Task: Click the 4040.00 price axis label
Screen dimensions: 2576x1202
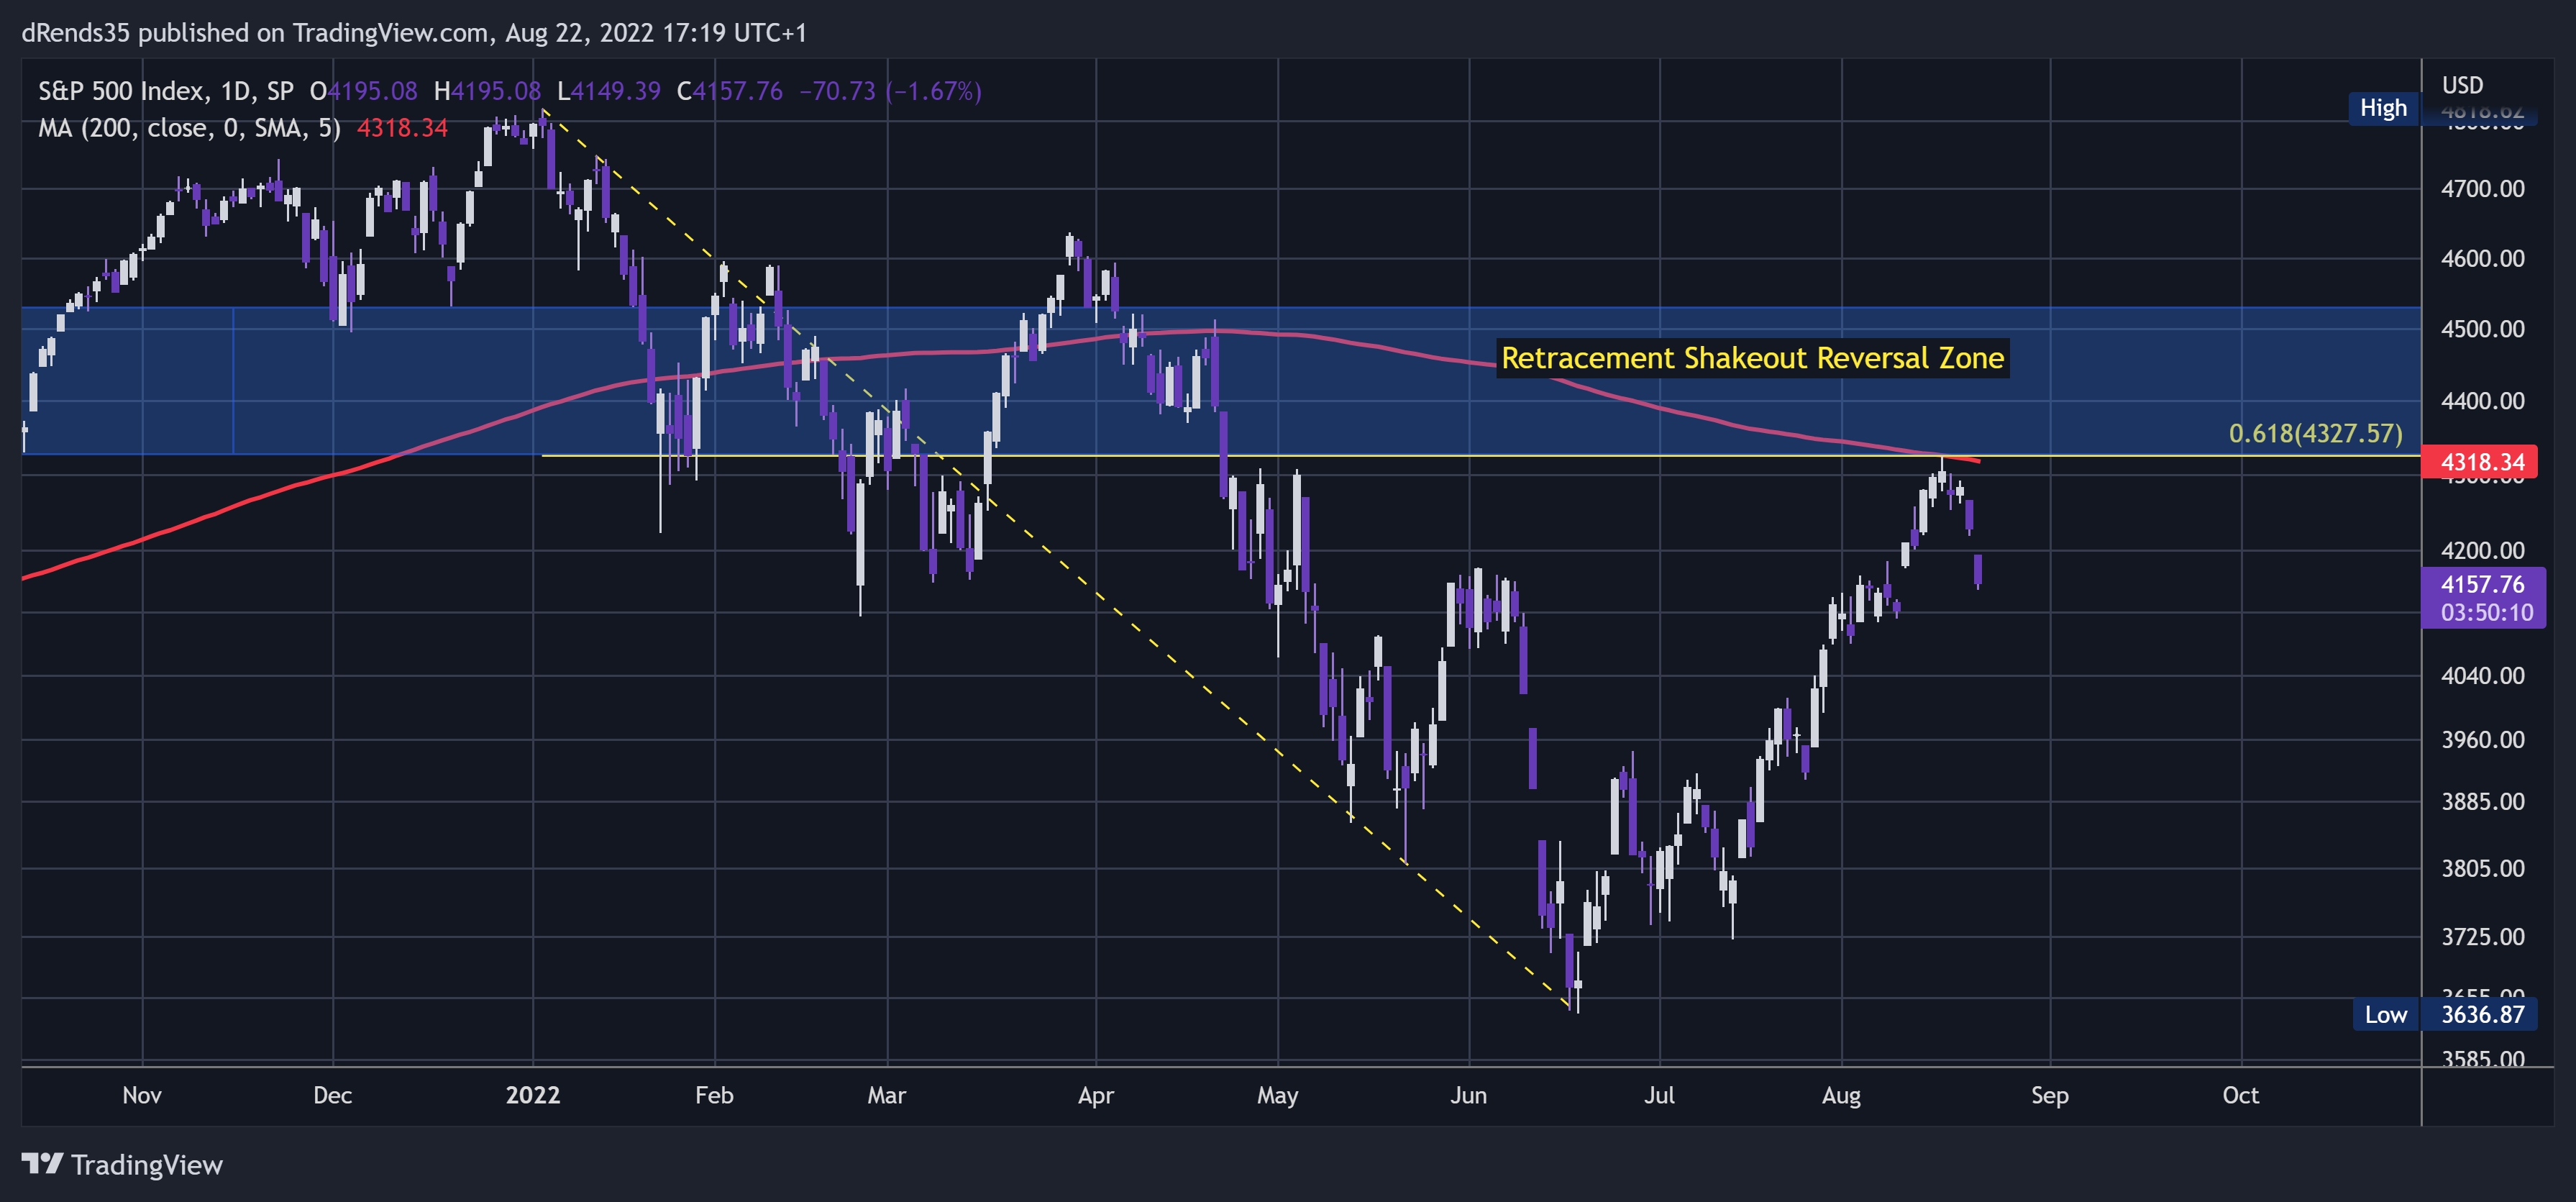Action: tap(2482, 676)
